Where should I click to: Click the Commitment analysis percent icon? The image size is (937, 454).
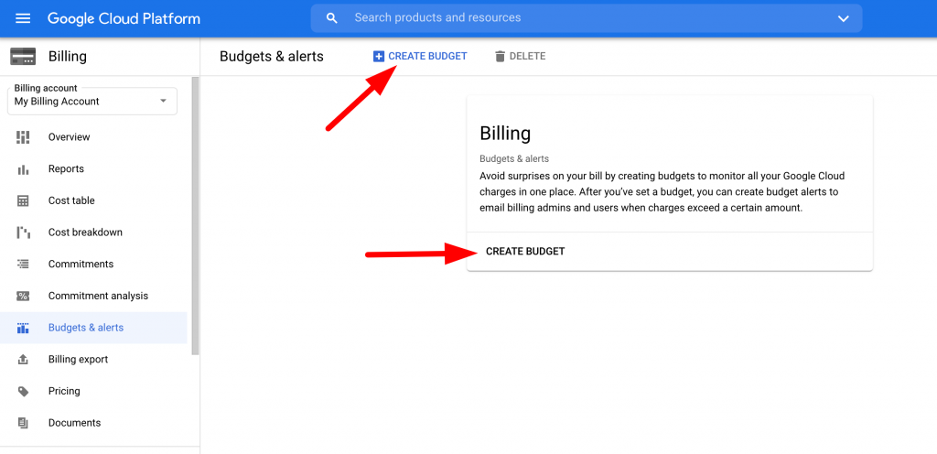pos(23,296)
